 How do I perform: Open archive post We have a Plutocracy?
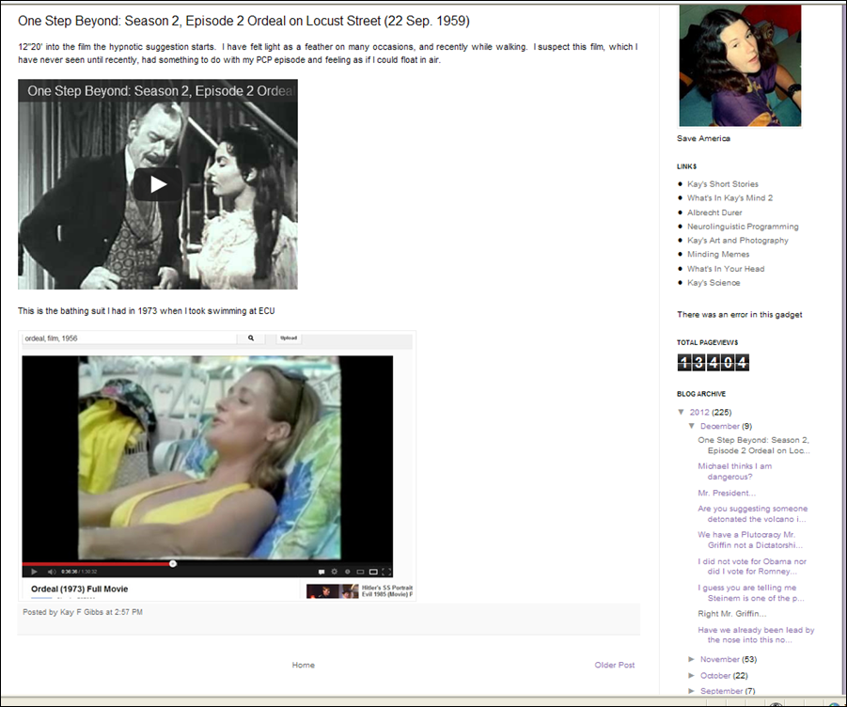pyautogui.click(x=750, y=540)
